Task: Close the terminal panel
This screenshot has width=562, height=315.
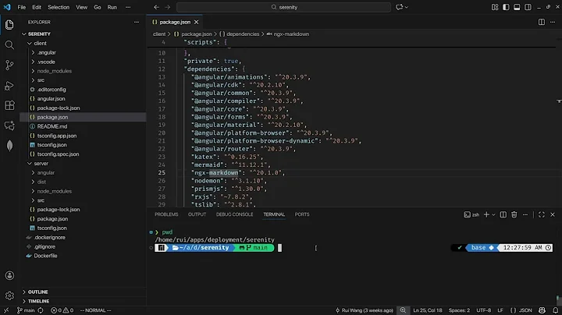Action: pyautogui.click(x=553, y=214)
